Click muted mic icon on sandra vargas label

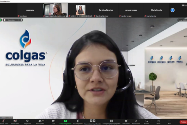point(120,16)
